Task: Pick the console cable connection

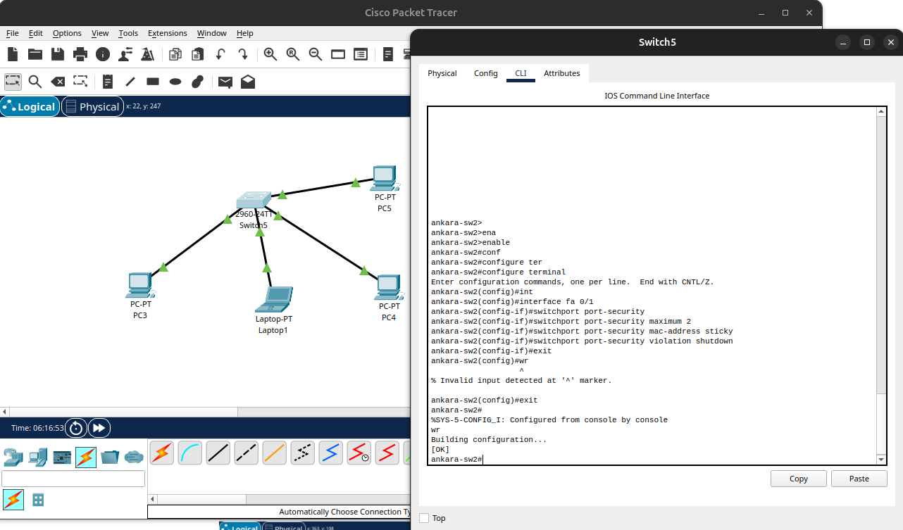Action: pos(190,453)
